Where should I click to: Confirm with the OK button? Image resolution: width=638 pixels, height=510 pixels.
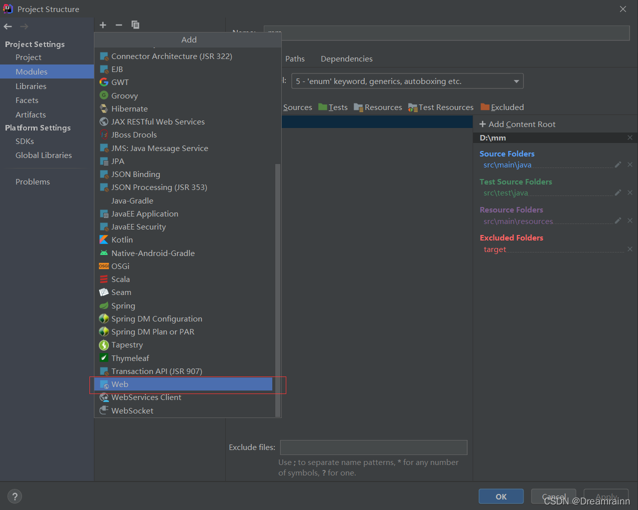point(501,496)
